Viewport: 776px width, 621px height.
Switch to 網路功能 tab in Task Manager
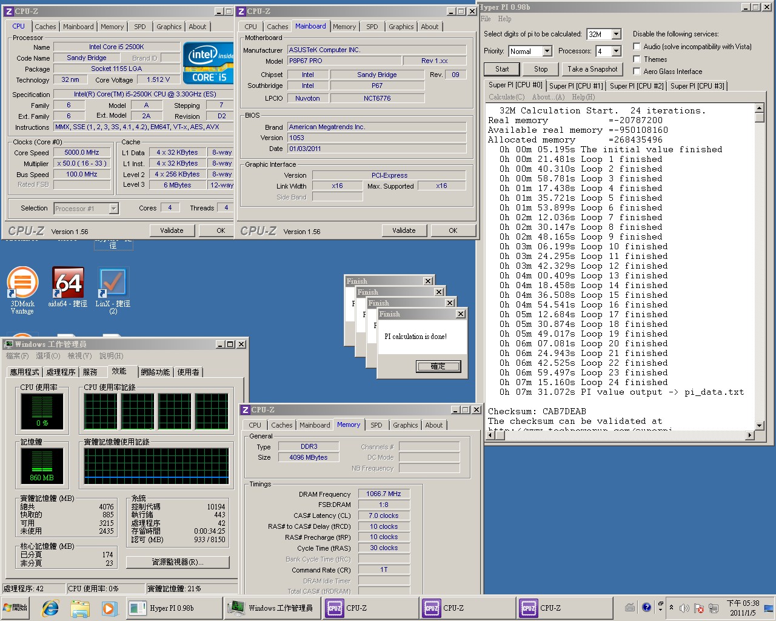[155, 372]
